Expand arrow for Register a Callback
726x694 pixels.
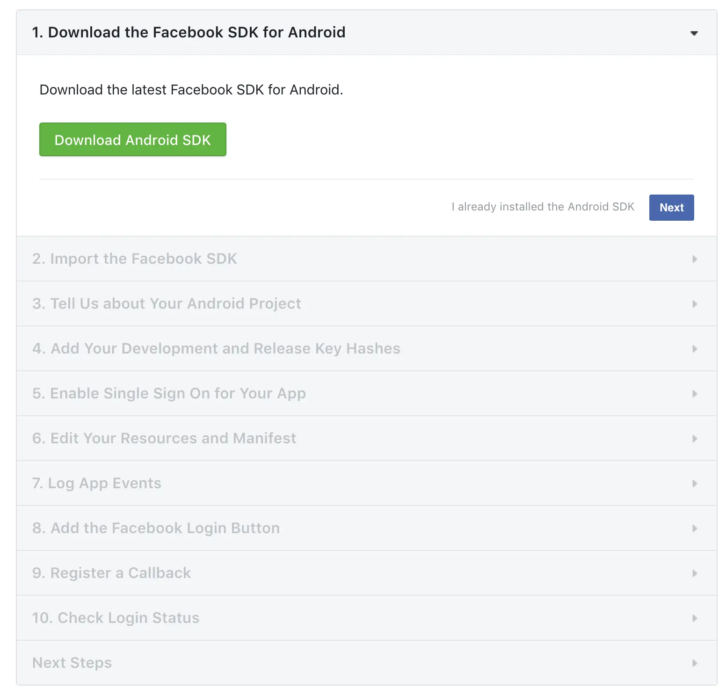(695, 573)
